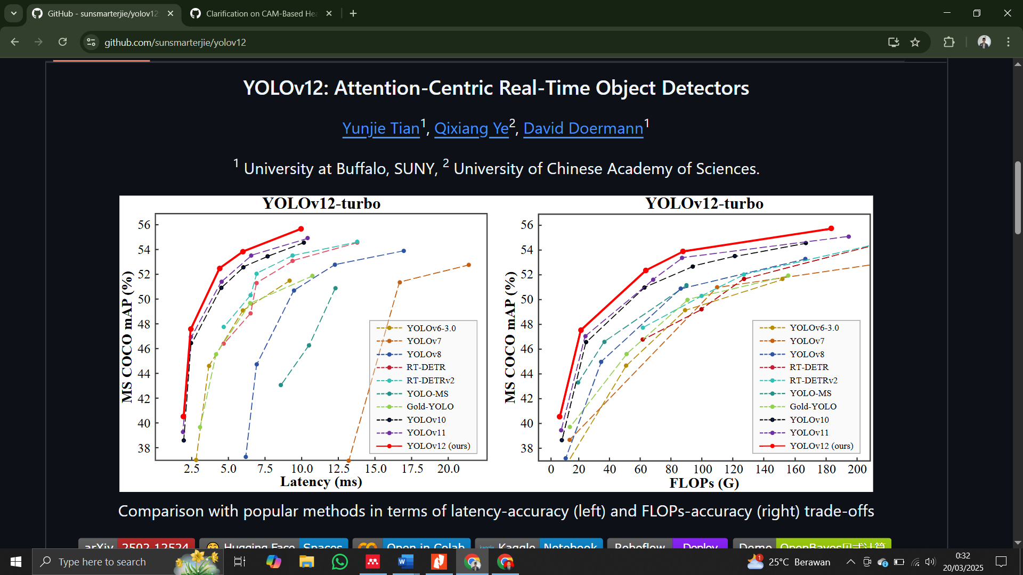Launch Copilot from the taskbar
The height and width of the screenshot is (575, 1023).
pos(274,562)
